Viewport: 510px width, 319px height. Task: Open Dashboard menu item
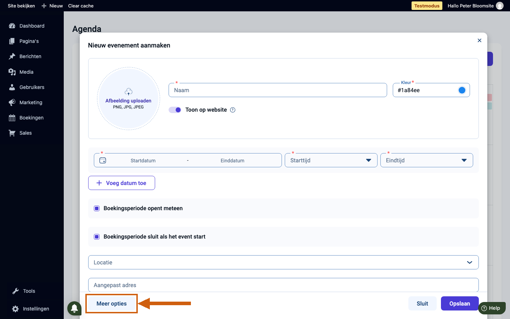point(32,26)
